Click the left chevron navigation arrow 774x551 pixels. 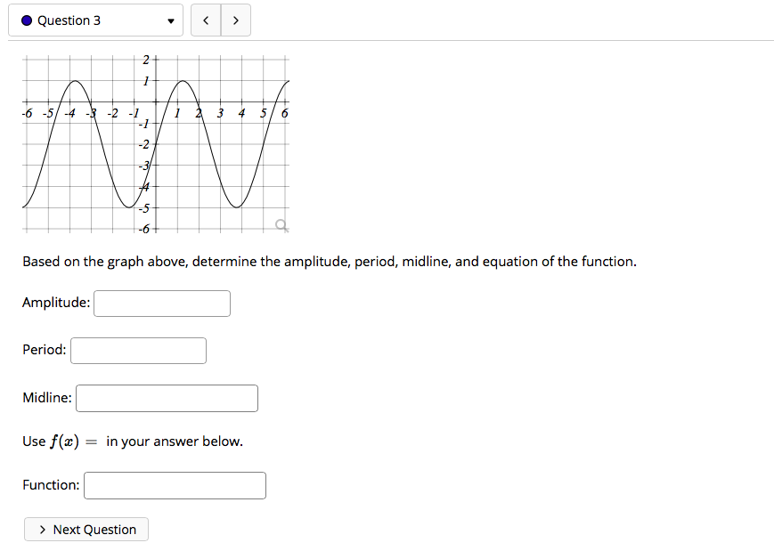pyautogui.click(x=206, y=20)
